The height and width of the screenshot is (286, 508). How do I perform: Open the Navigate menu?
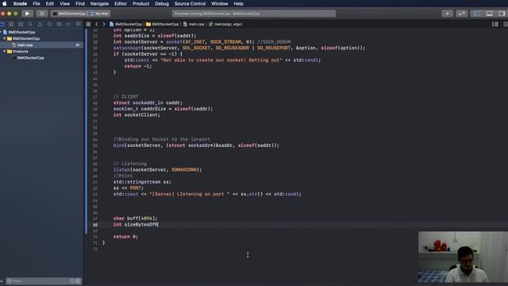tap(99, 3)
